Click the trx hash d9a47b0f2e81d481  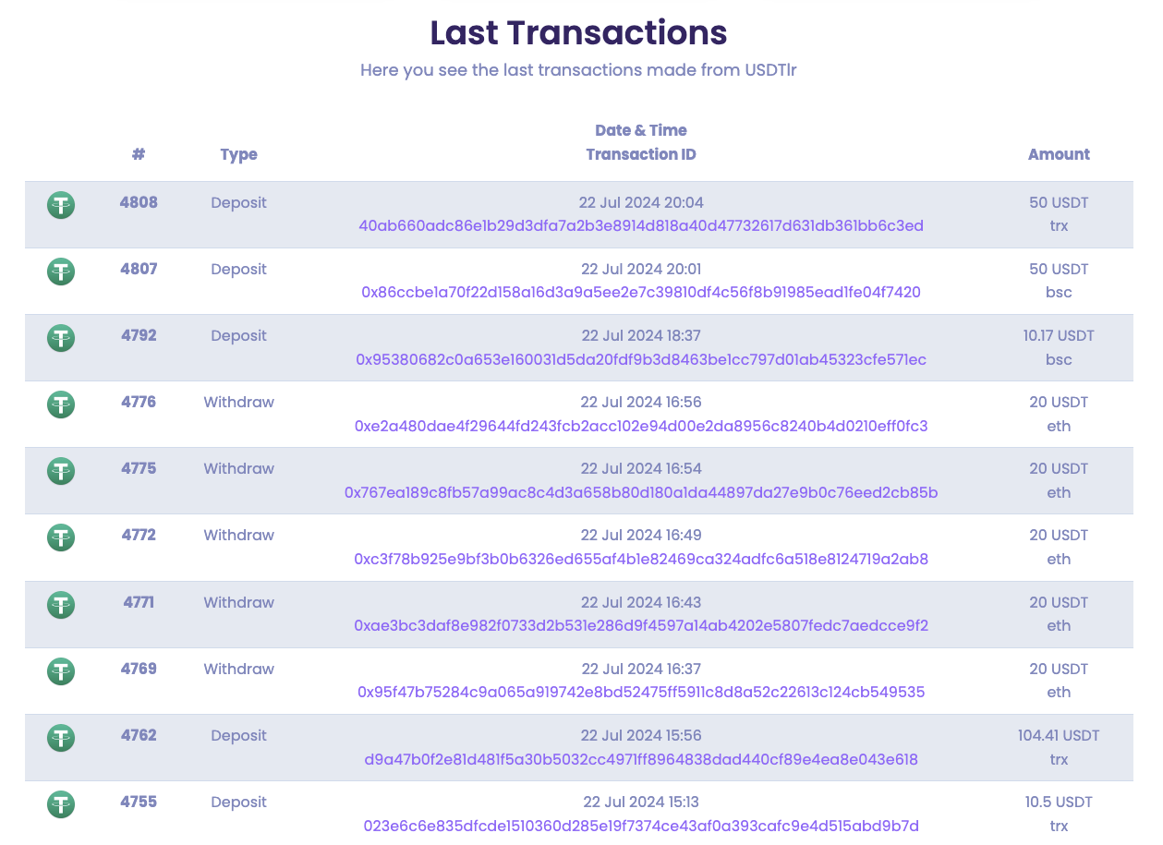click(x=641, y=759)
